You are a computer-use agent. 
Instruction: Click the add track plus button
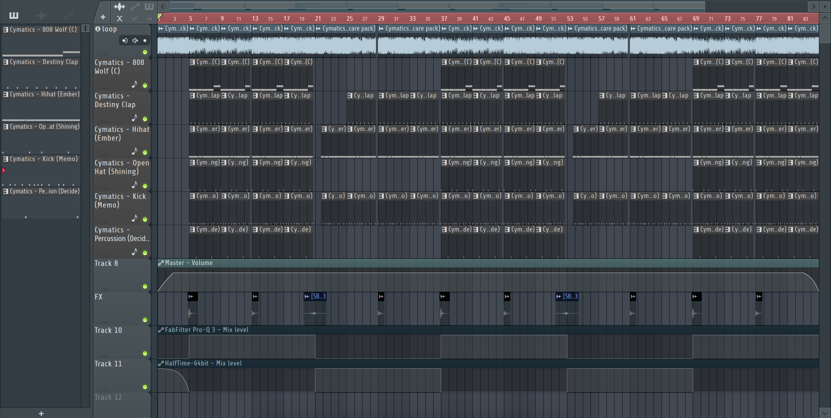(103, 17)
